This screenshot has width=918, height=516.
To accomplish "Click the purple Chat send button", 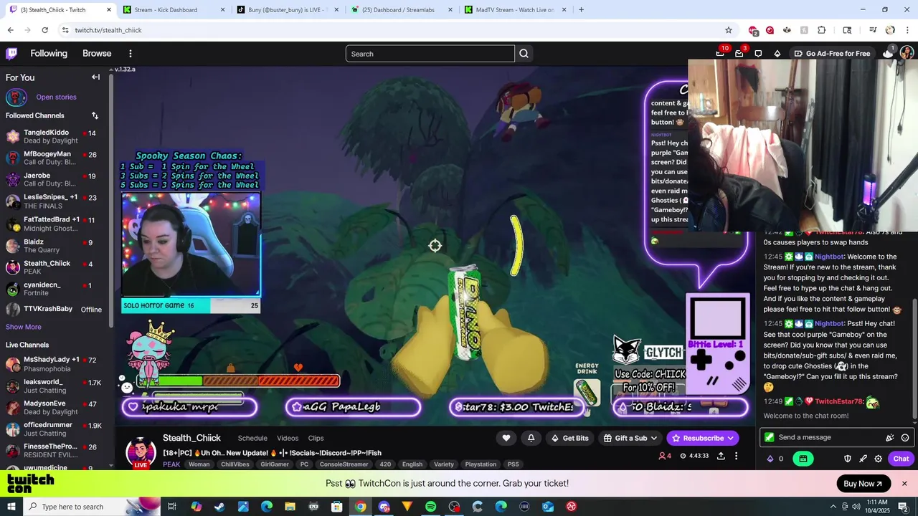I will click(x=901, y=459).
